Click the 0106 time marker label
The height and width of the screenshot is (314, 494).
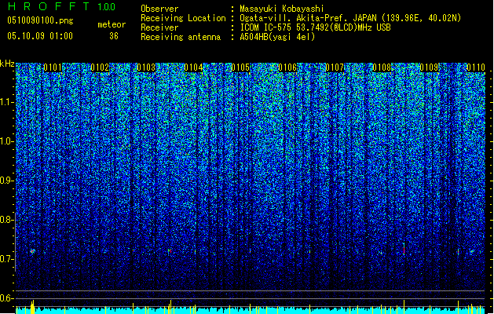pyautogui.click(x=287, y=68)
